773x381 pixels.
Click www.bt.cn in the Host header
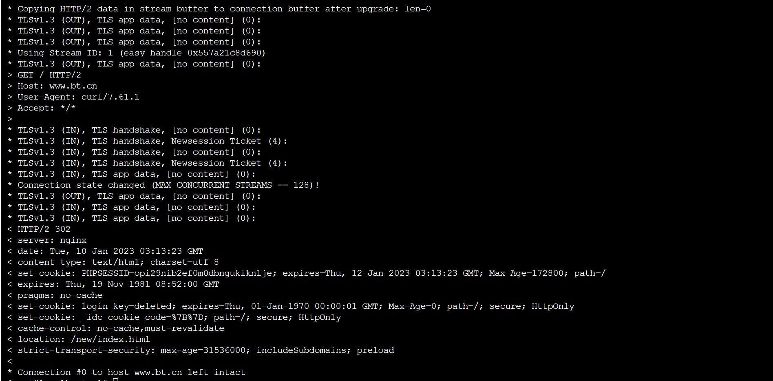73,86
